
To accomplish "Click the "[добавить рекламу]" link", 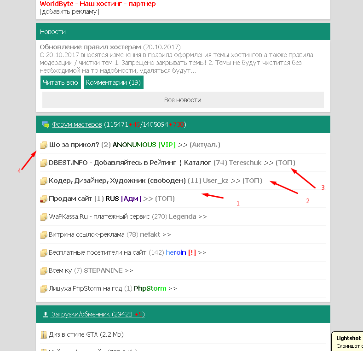I will (69, 12).
